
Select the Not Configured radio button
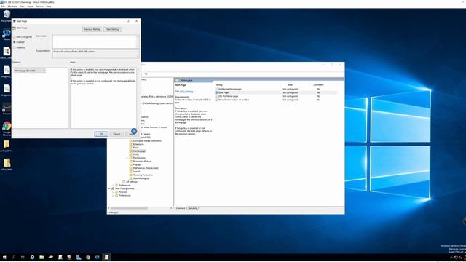point(15,37)
